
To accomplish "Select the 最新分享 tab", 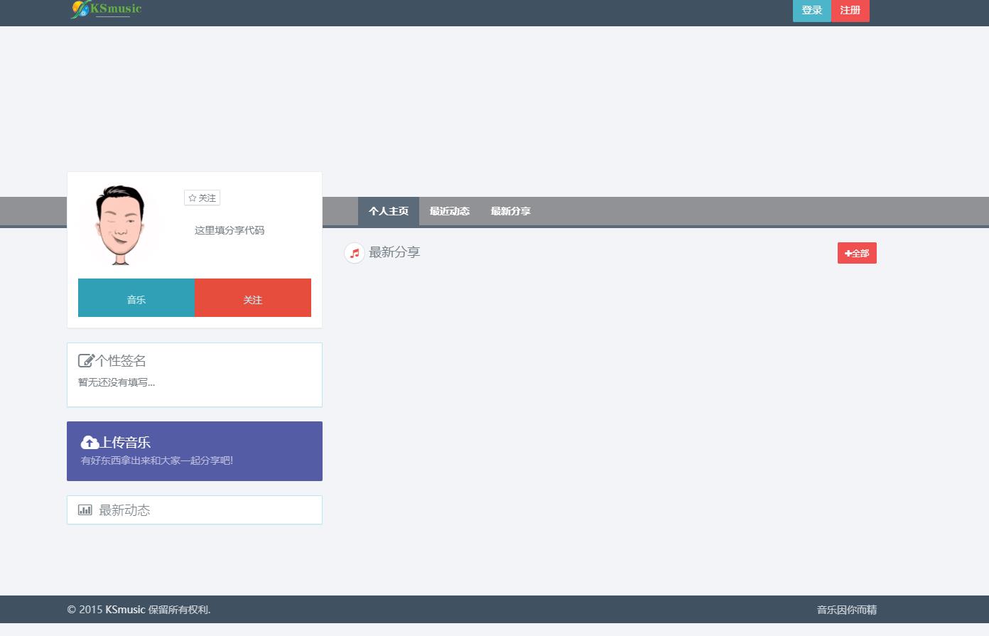I will click(510, 211).
